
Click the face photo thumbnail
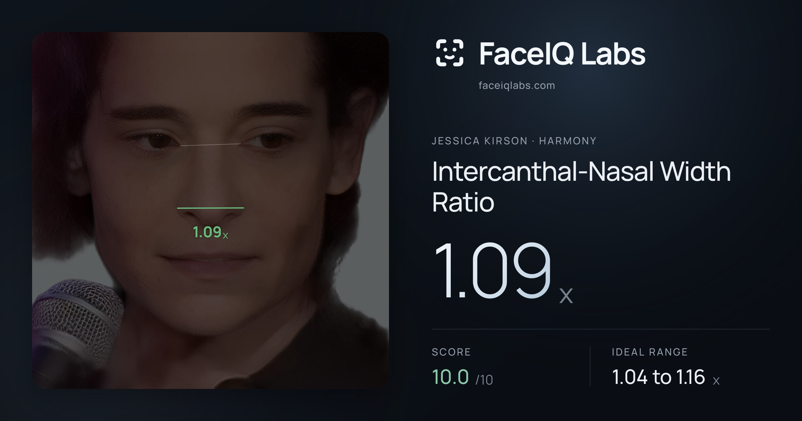point(211,210)
